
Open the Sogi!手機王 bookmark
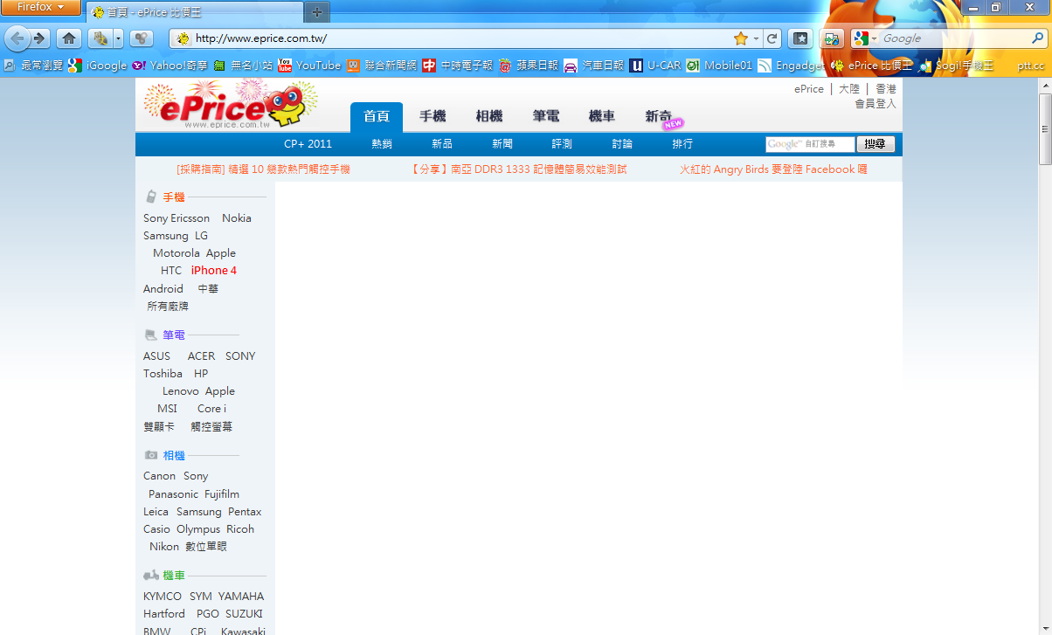pos(956,66)
